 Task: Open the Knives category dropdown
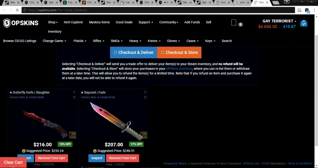pos(154,41)
